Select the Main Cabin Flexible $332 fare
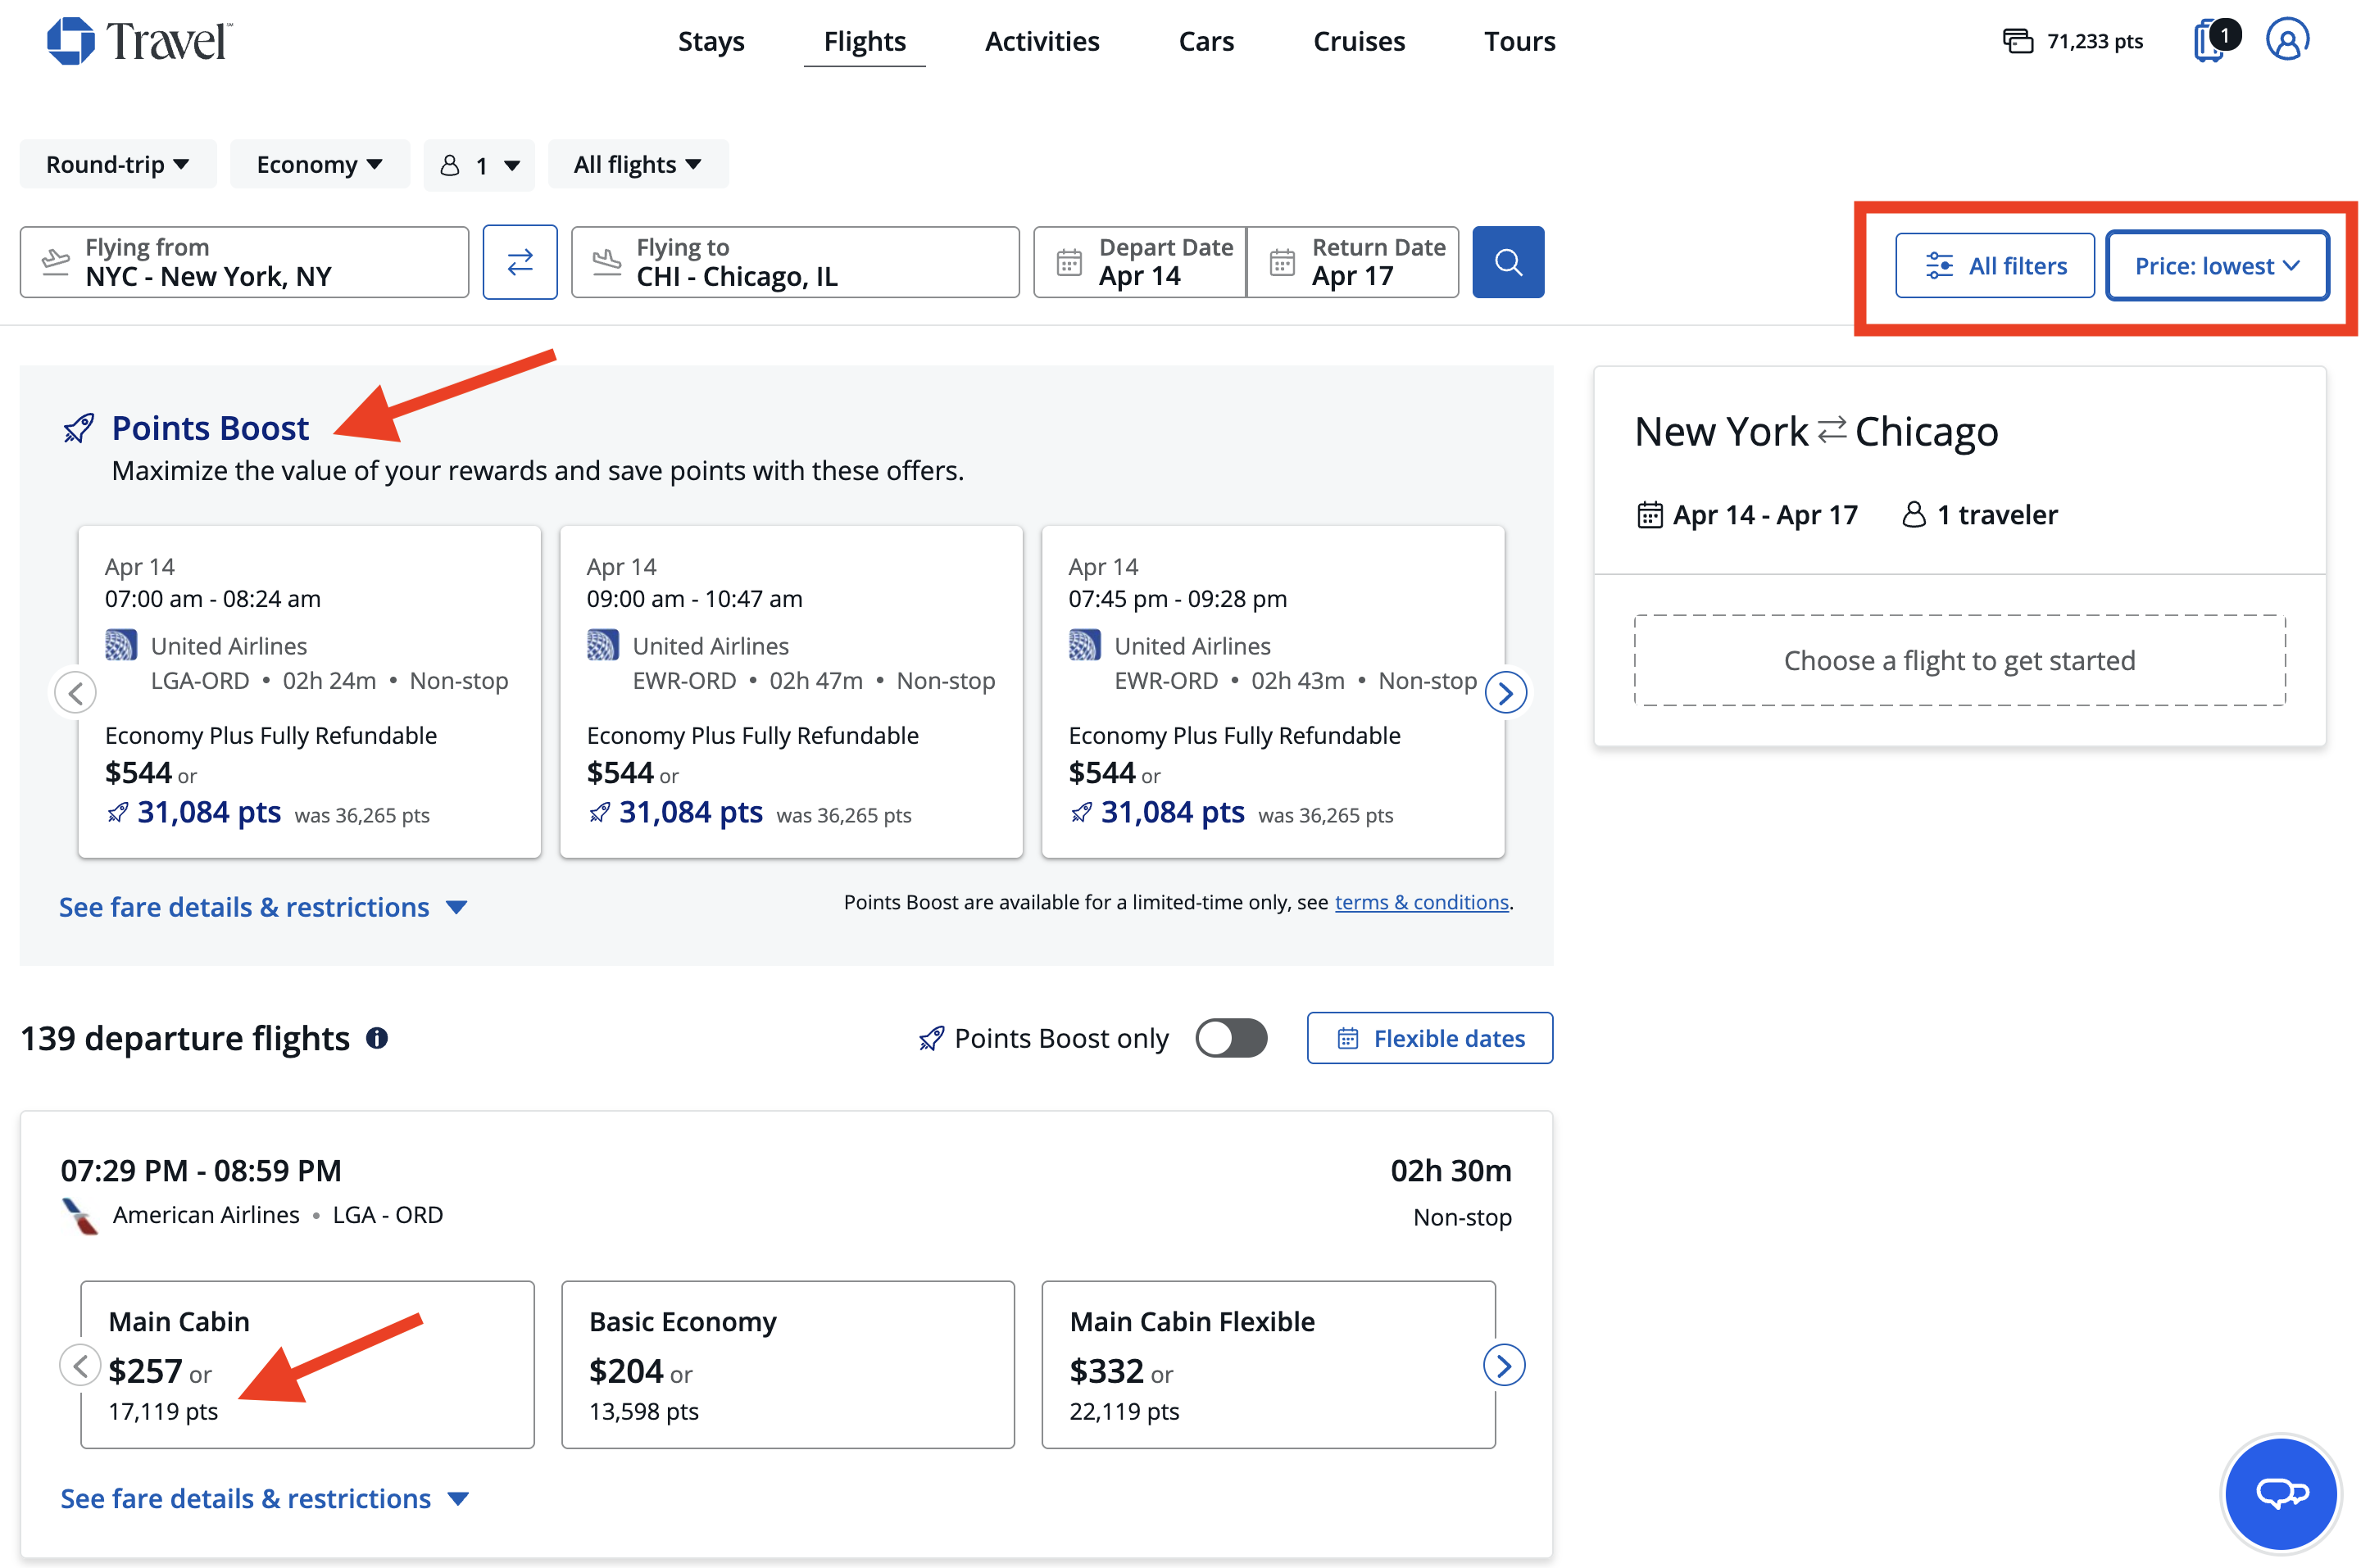Image resolution: width=2370 pixels, height=1568 pixels. 1268,1364
